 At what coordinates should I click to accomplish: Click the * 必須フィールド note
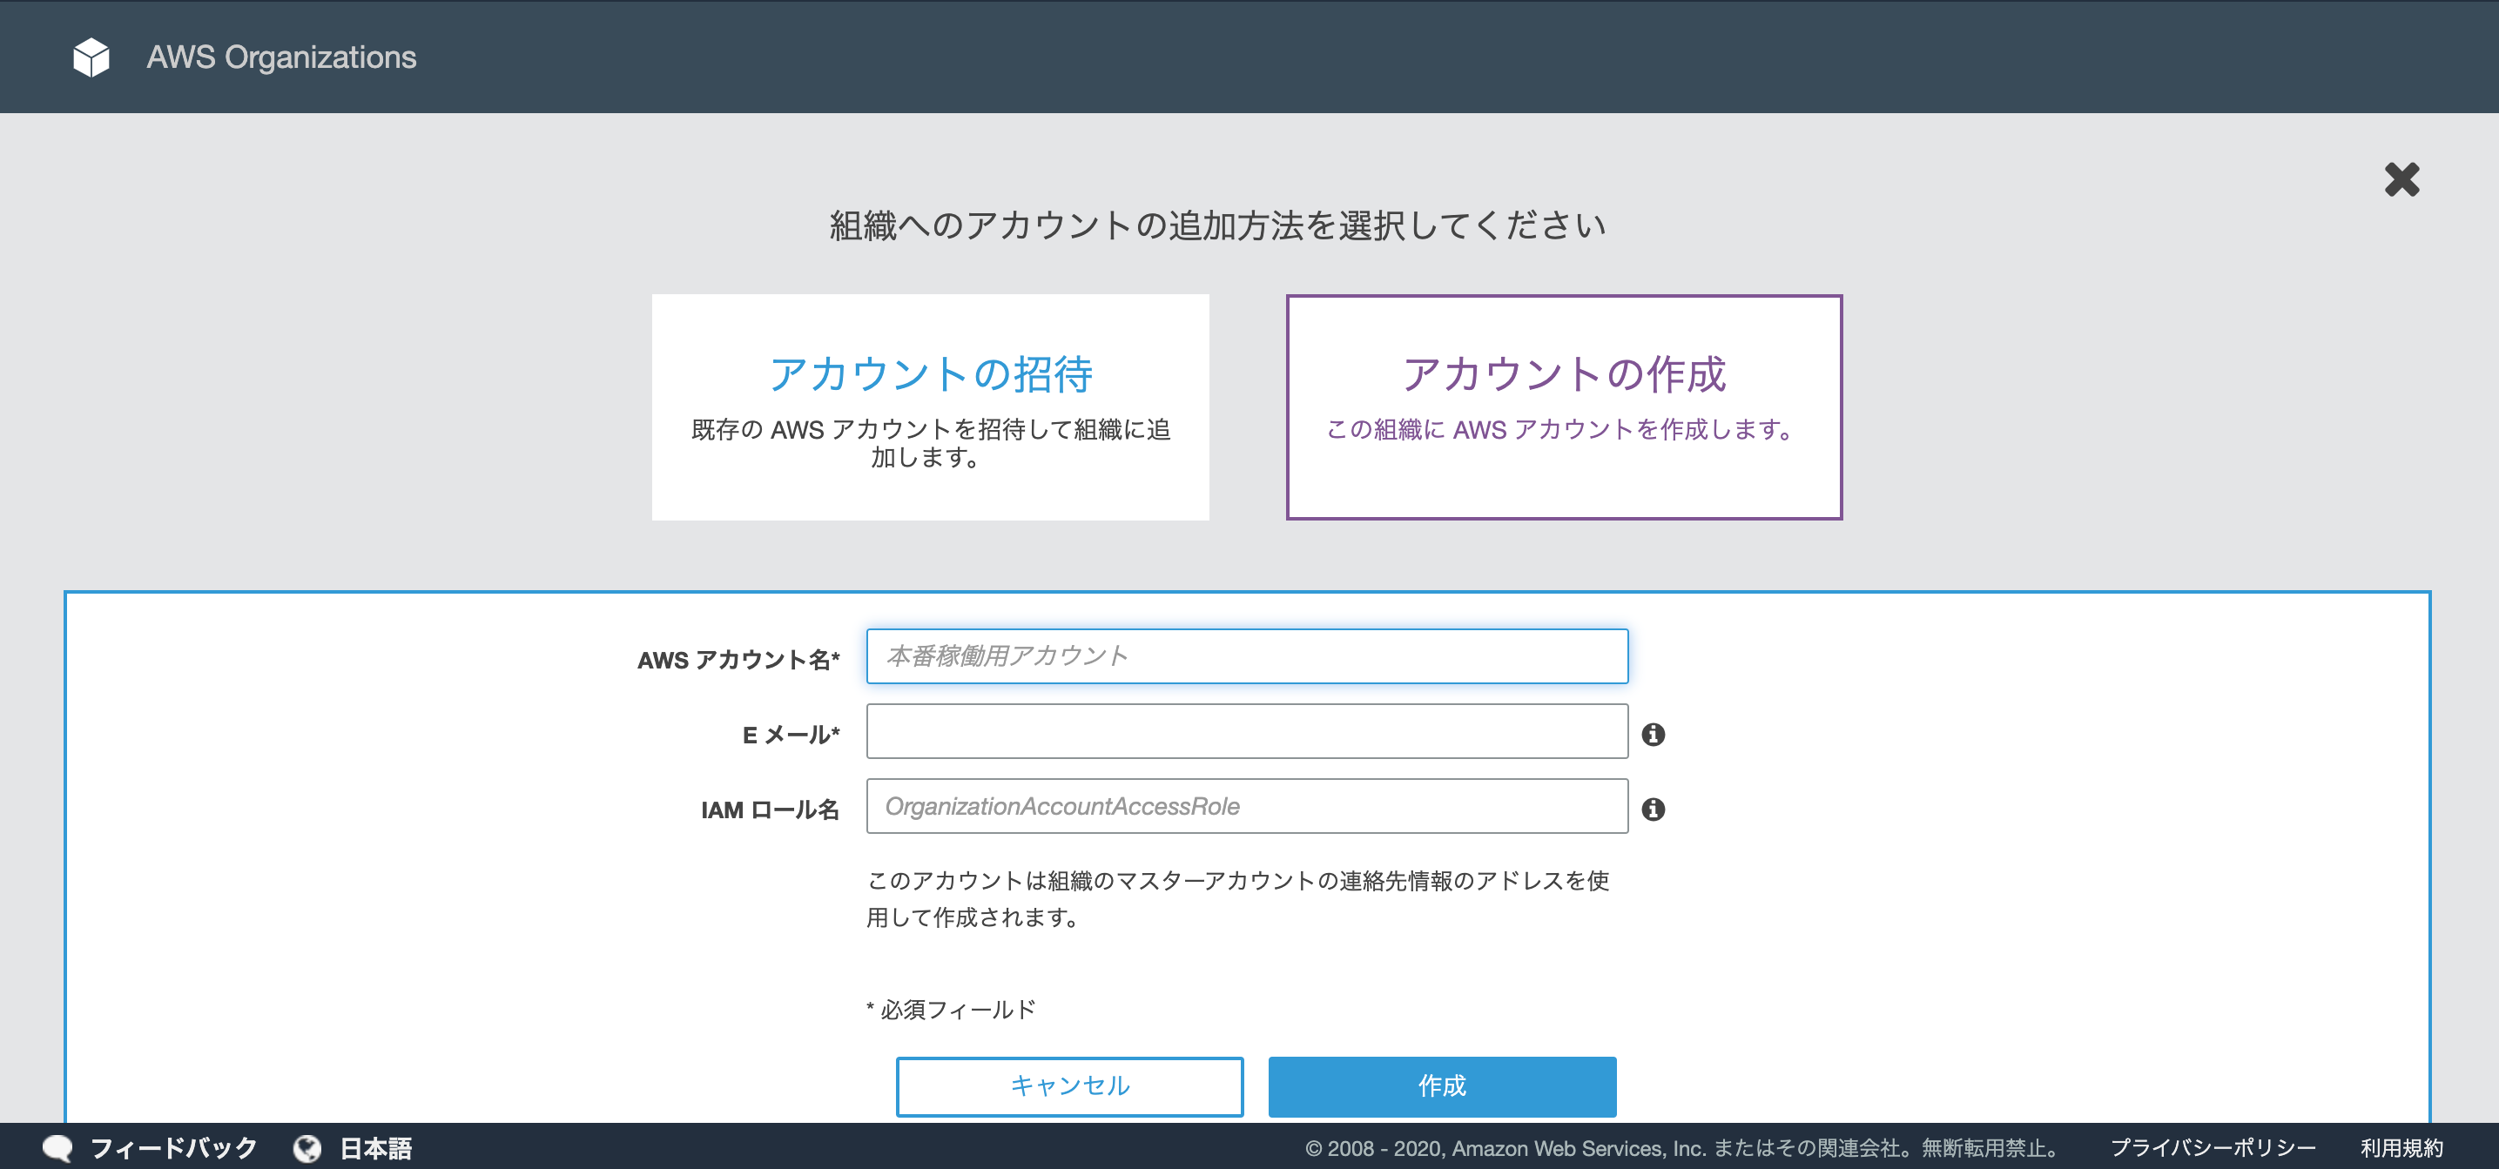pos(951,1010)
